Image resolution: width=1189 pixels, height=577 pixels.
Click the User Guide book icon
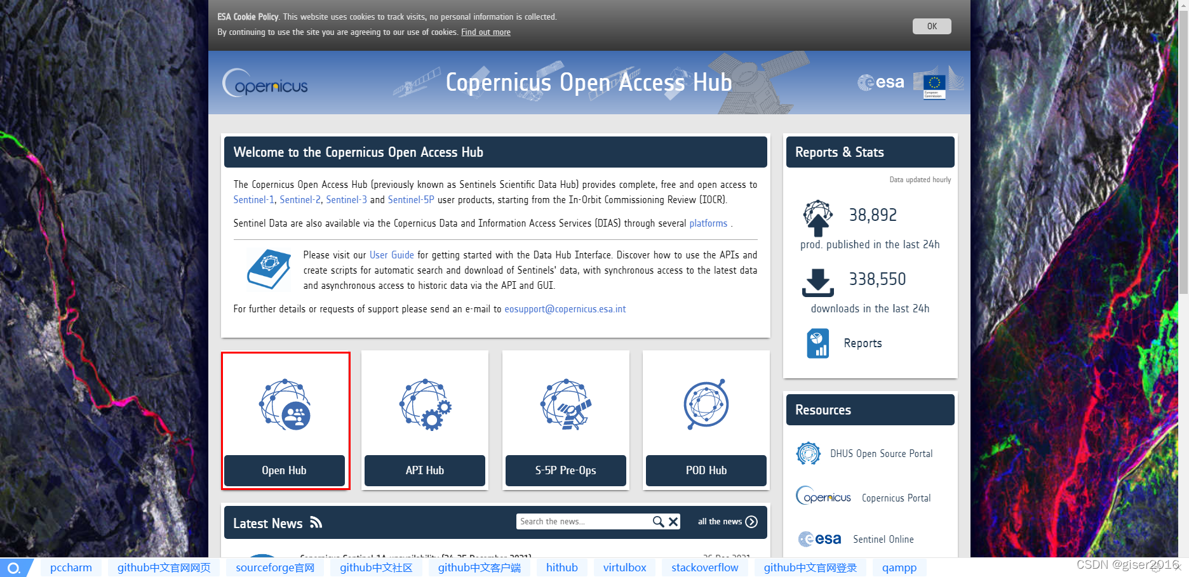pyautogui.click(x=269, y=270)
